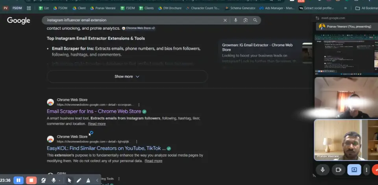
Task: Expand hidden bookmarks double chevron
Action: (345, 8)
